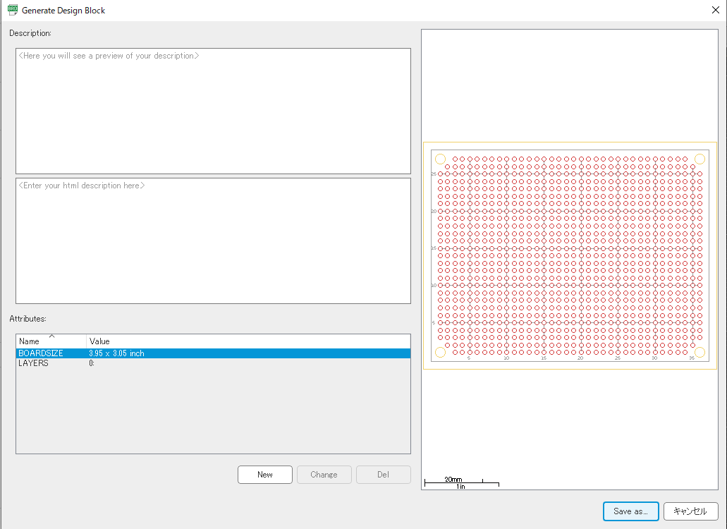Close the Generate Design Block dialog
The height and width of the screenshot is (529, 727).
point(716,10)
